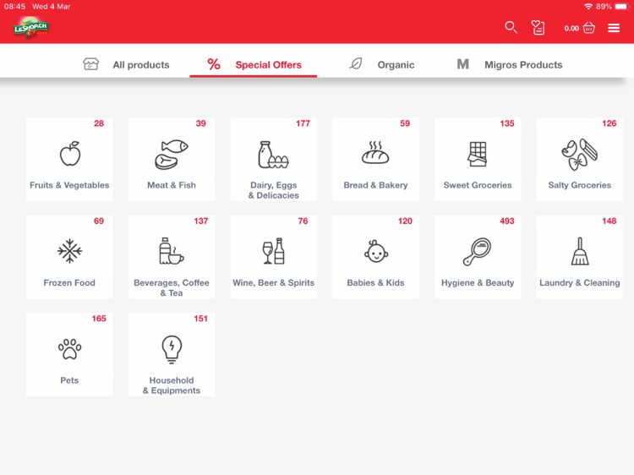The width and height of the screenshot is (634, 475).
Task: Open the Sweet Groceries label
Action: pos(478,185)
